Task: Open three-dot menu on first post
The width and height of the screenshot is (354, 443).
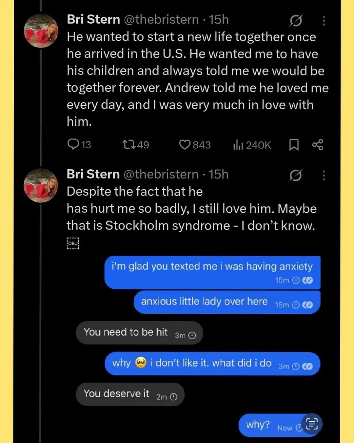Action: (x=324, y=21)
